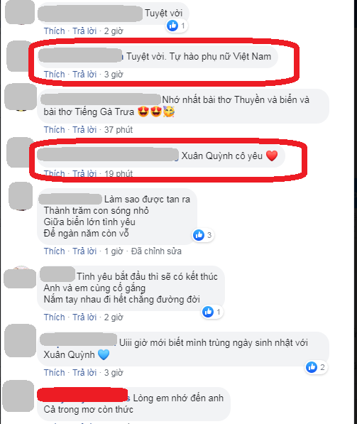Image resolution: width=357 pixels, height=424 pixels.
Task: Like the 'Thuyền và biển' comment
Action: pyautogui.click(x=55, y=129)
